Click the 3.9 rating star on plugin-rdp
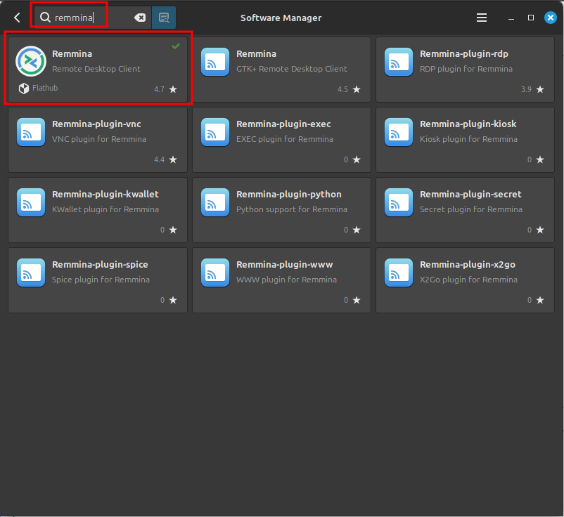The image size is (564, 517). tap(540, 89)
